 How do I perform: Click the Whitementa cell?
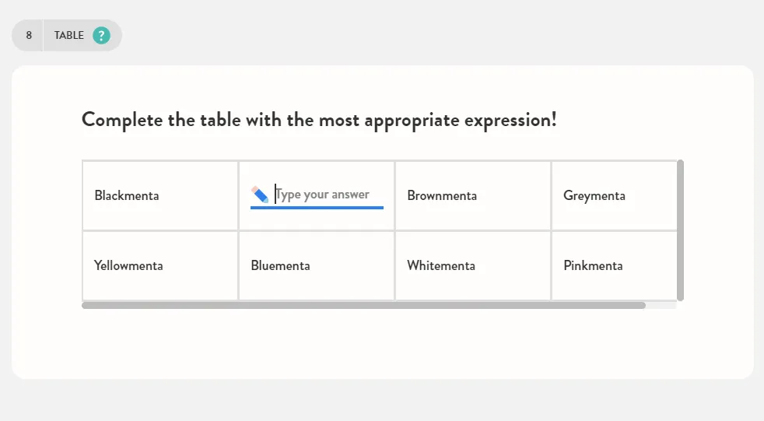coord(472,265)
